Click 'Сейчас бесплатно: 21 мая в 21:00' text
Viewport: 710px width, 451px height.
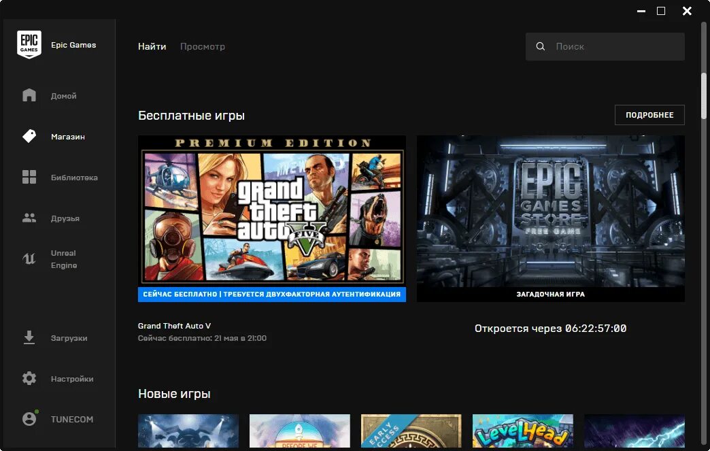point(202,338)
